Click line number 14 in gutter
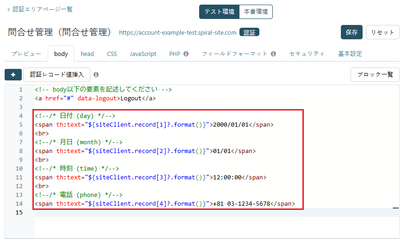The image size is (402, 239). [x=19, y=204]
